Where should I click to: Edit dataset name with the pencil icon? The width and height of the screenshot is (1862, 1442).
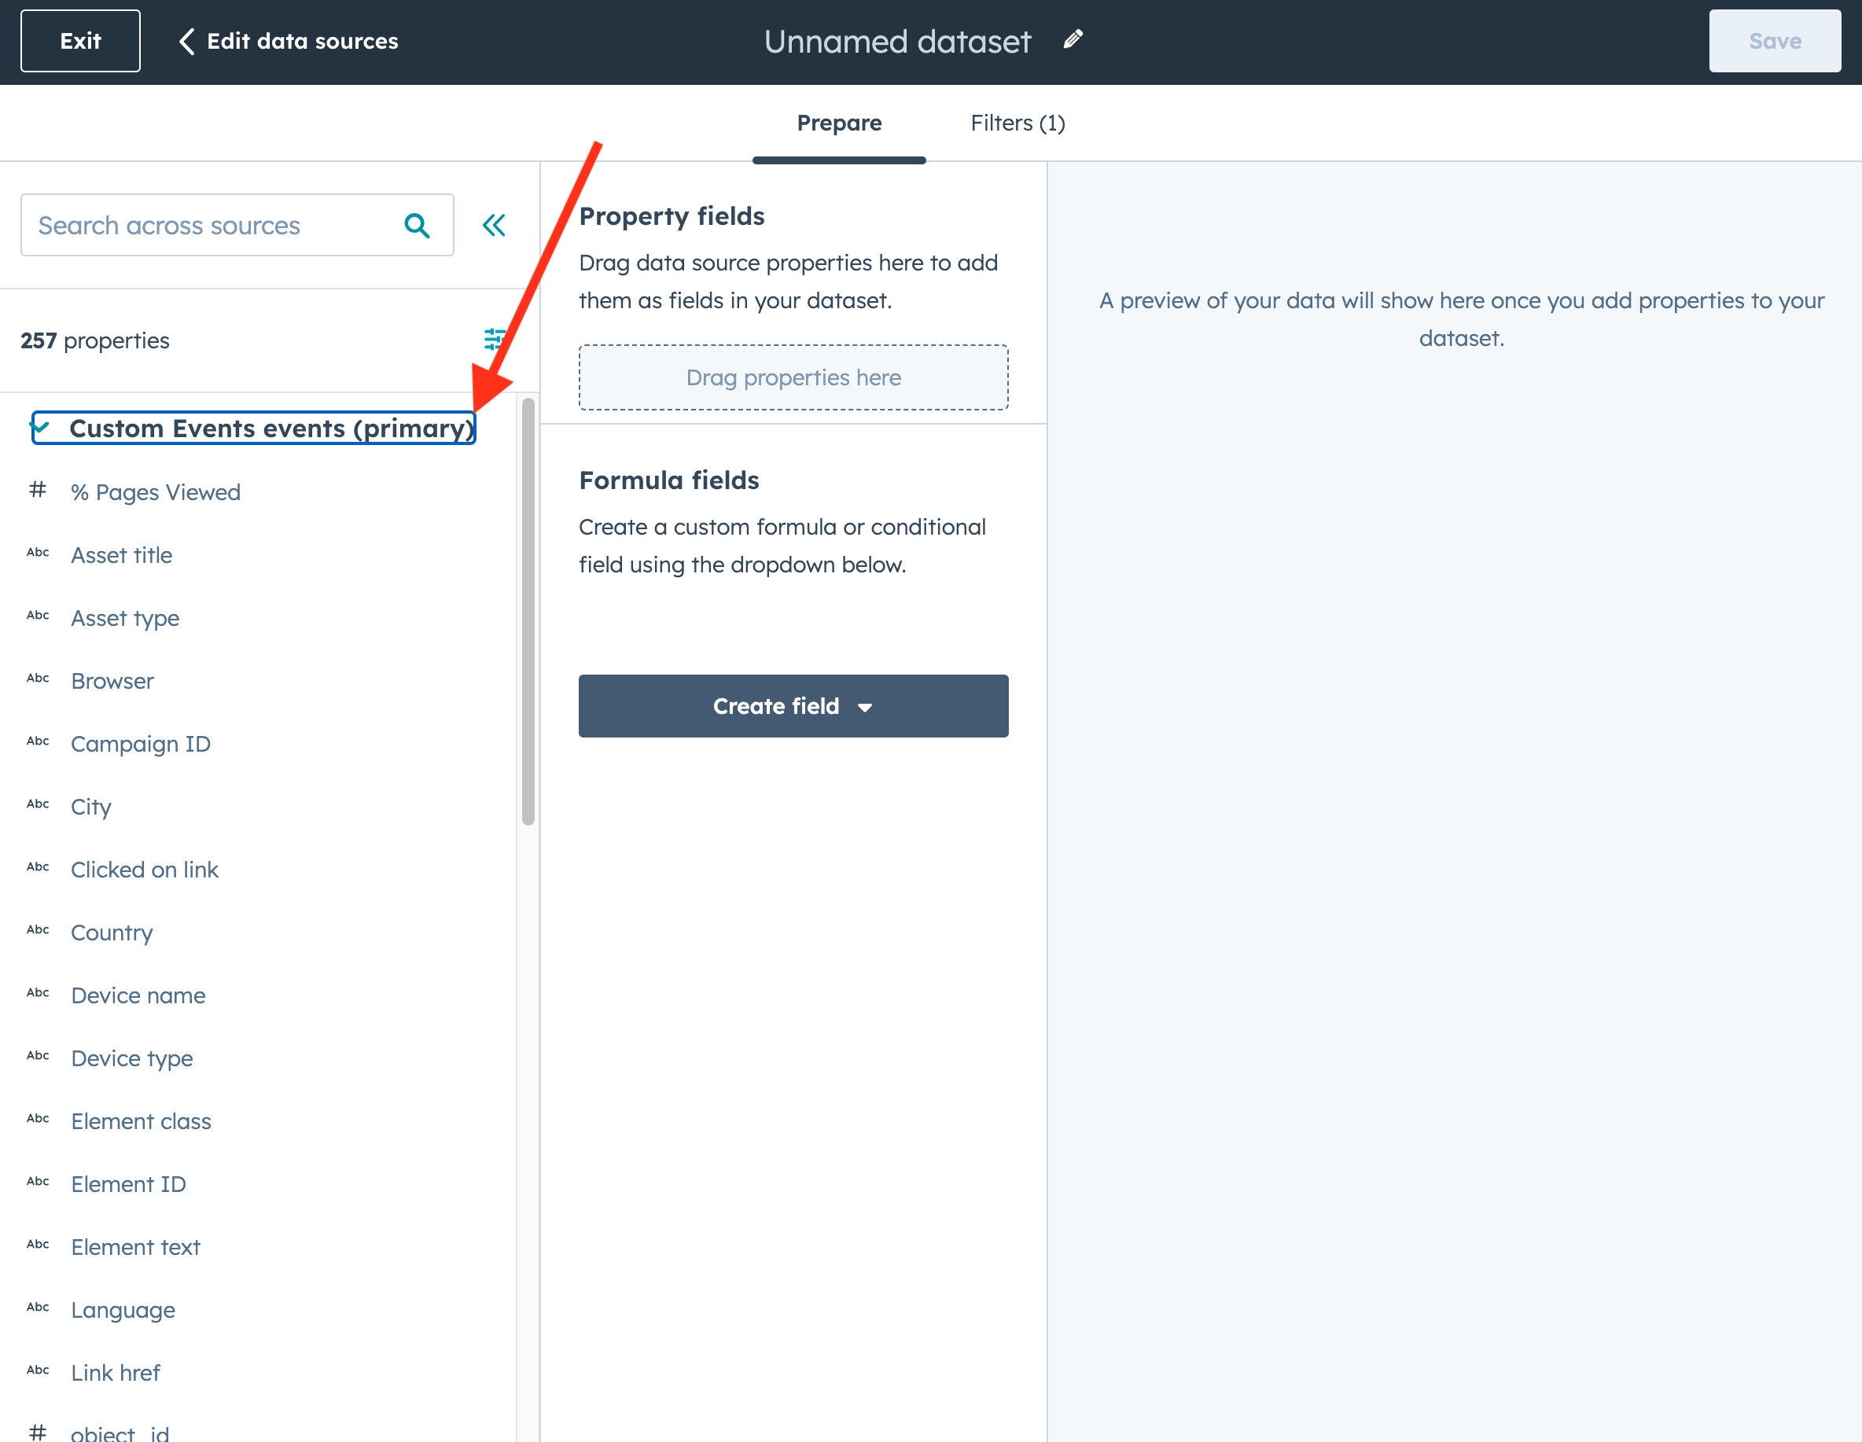1073,39
